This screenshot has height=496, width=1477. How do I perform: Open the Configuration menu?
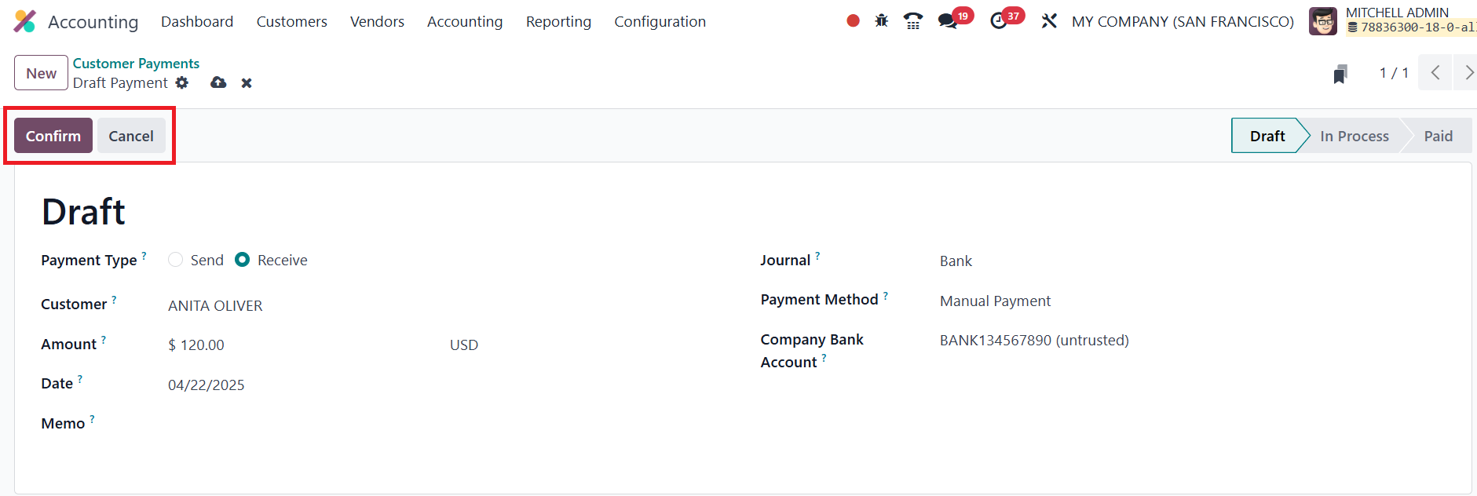click(660, 22)
